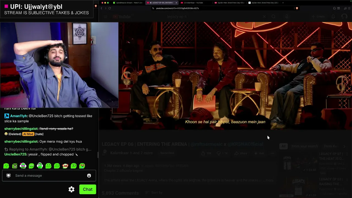Open the YouTube guide hamburger menu
Image resolution: width=352 pixels, height=198 pixels.
pyautogui.click(x=106, y=17)
